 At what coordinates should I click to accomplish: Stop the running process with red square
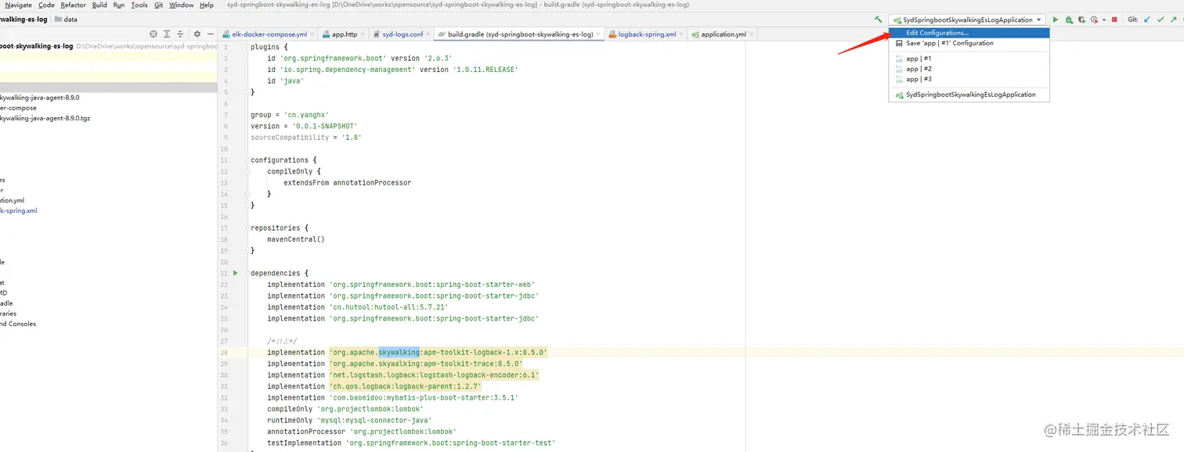click(1114, 20)
